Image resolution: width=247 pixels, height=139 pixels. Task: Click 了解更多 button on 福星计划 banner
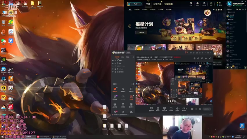point(141,32)
